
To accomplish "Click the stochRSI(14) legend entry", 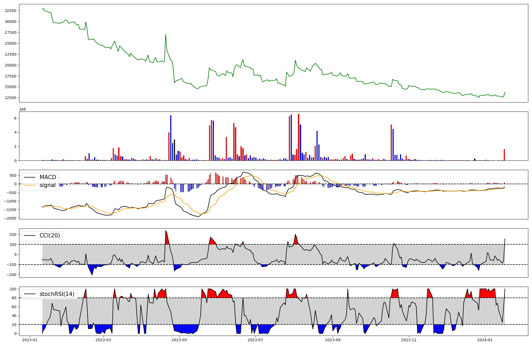I will [x=57, y=294].
